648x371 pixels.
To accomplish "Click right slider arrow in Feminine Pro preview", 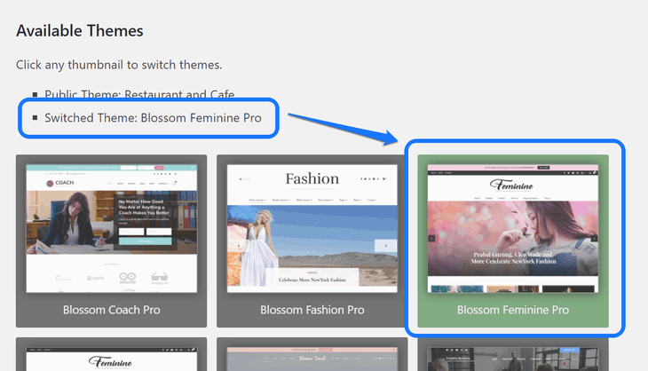I will (594, 239).
